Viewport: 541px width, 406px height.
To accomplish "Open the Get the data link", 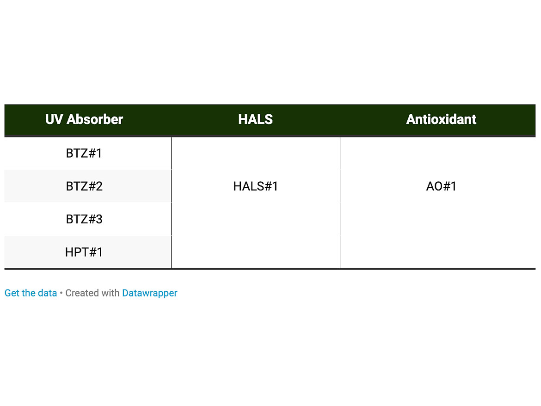I will click(31, 293).
